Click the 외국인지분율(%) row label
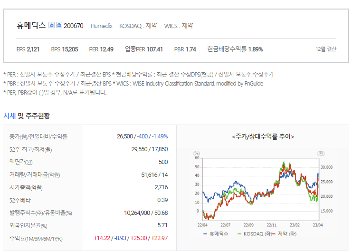This screenshot has width=352, height=252. [x=29, y=225]
